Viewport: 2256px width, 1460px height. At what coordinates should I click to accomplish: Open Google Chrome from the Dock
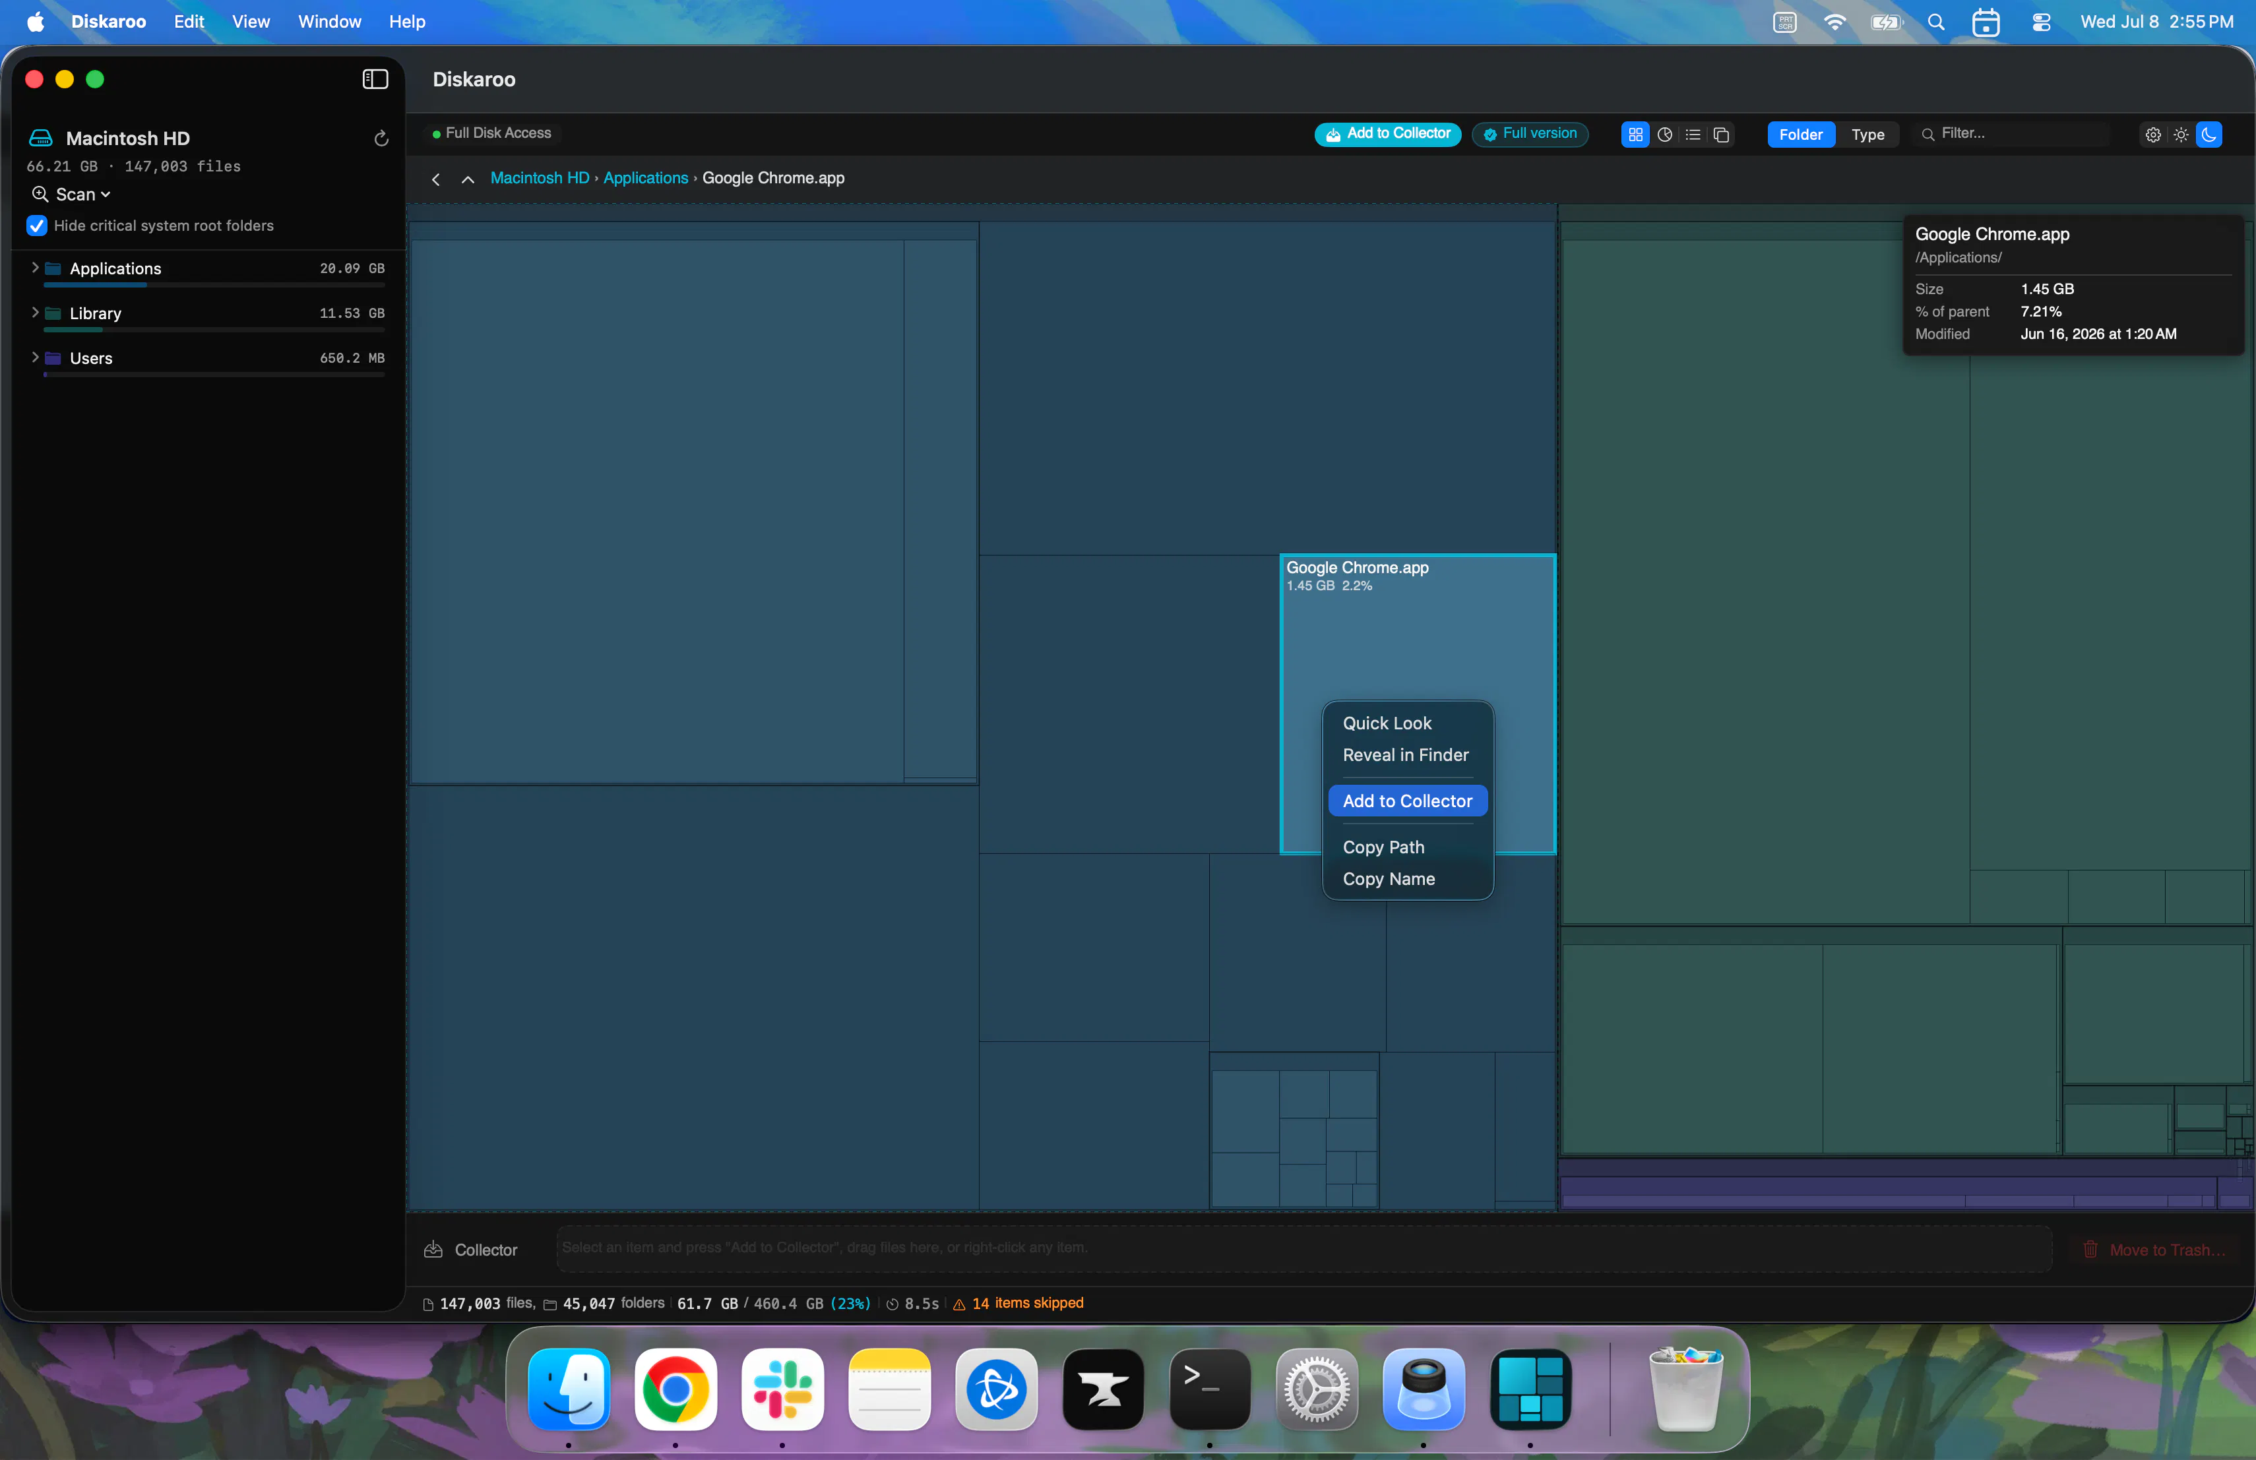[x=675, y=1389]
